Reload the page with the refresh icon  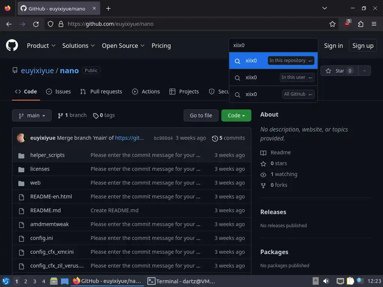[x=36, y=24]
